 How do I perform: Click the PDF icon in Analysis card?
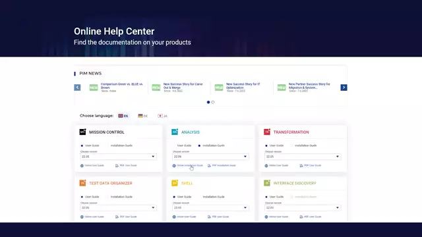click(209, 165)
